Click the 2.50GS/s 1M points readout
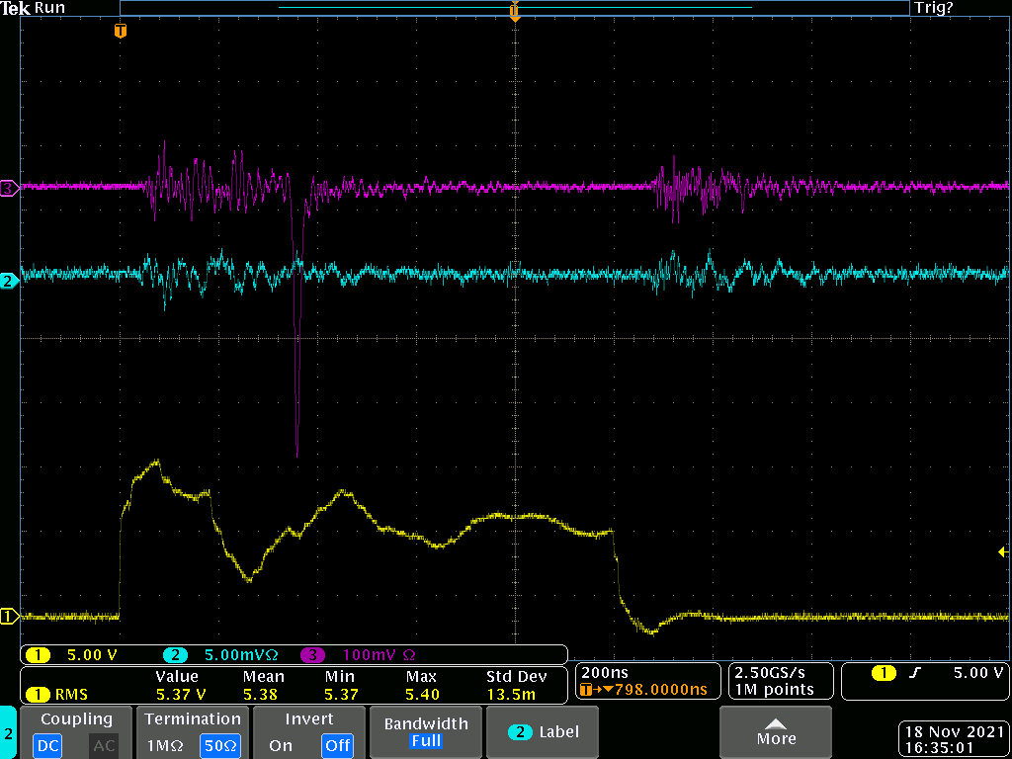 click(781, 681)
